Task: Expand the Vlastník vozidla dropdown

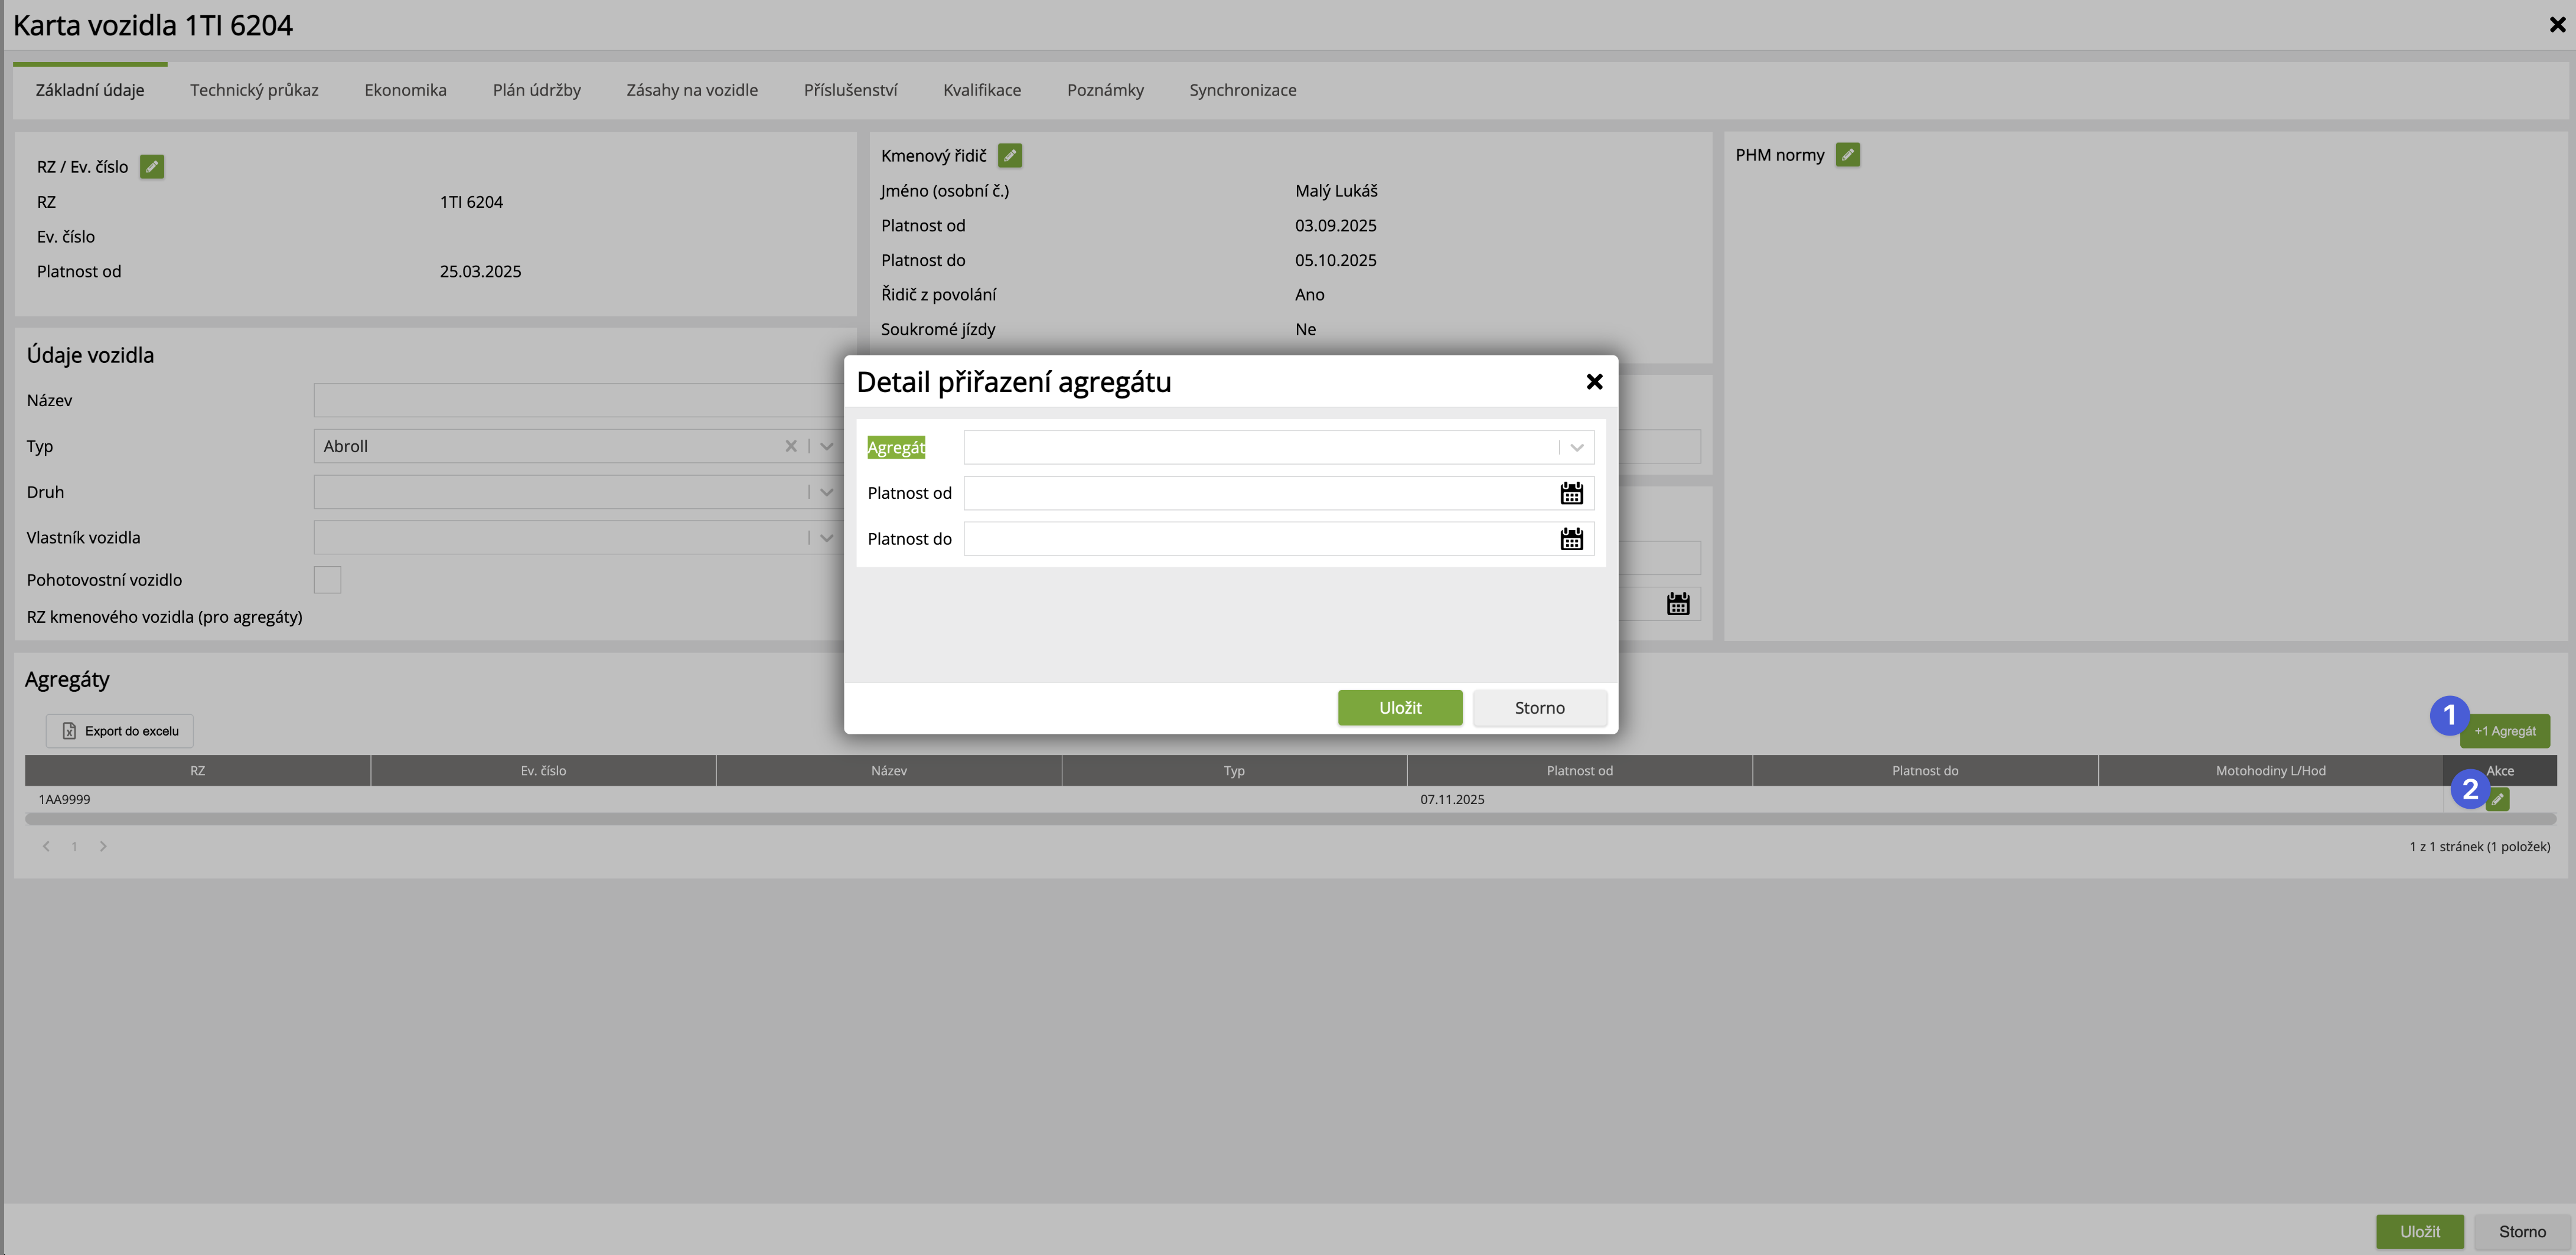Action: pos(826,538)
